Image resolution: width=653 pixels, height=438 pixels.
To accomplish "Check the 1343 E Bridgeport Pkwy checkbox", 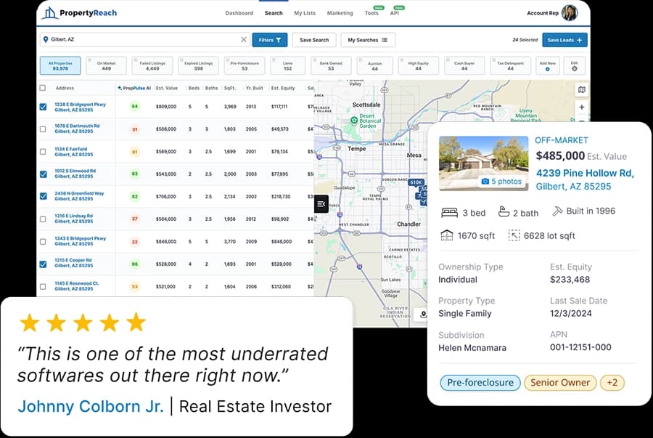I will tap(43, 241).
